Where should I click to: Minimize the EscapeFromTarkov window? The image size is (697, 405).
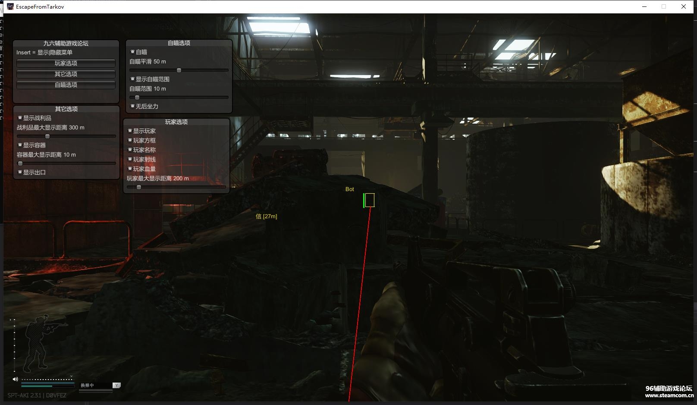(x=644, y=6)
